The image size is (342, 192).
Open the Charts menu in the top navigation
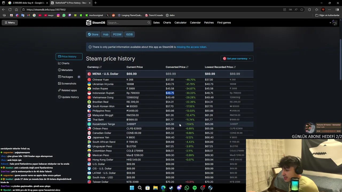[x=167, y=23]
